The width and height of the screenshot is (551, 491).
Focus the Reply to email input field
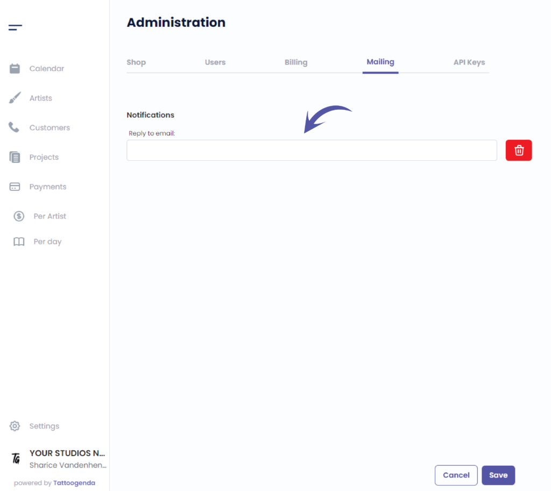click(x=312, y=151)
